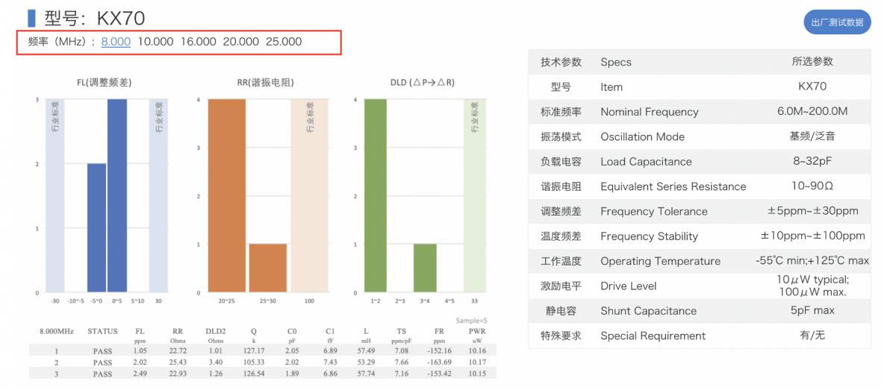Choose the 25.000 frequency option
This screenshot has width=896, height=390.
(x=284, y=42)
